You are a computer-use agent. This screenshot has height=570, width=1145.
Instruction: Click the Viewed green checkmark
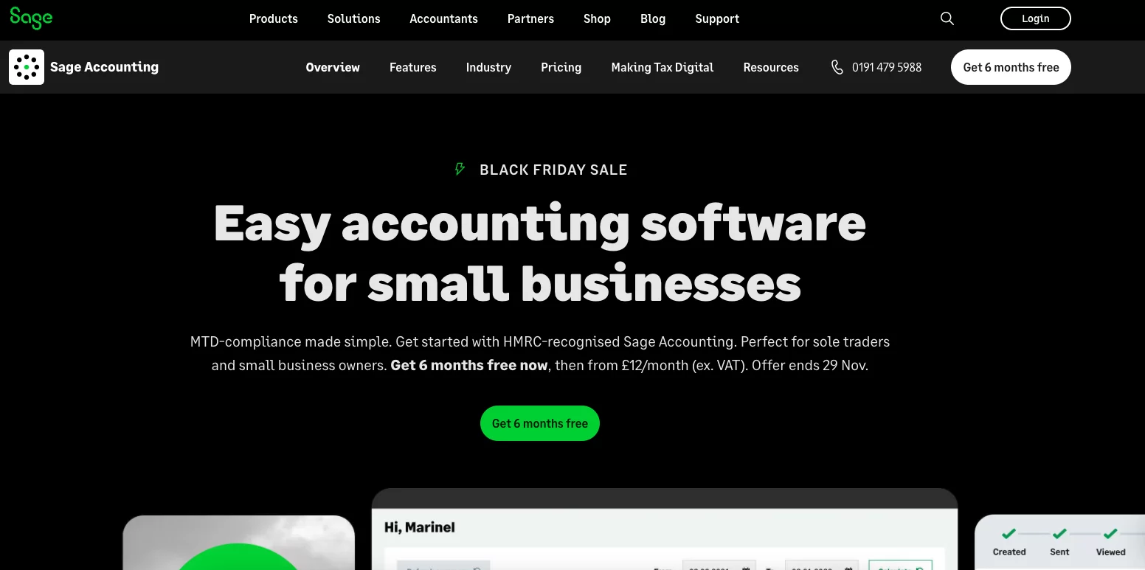tap(1110, 533)
